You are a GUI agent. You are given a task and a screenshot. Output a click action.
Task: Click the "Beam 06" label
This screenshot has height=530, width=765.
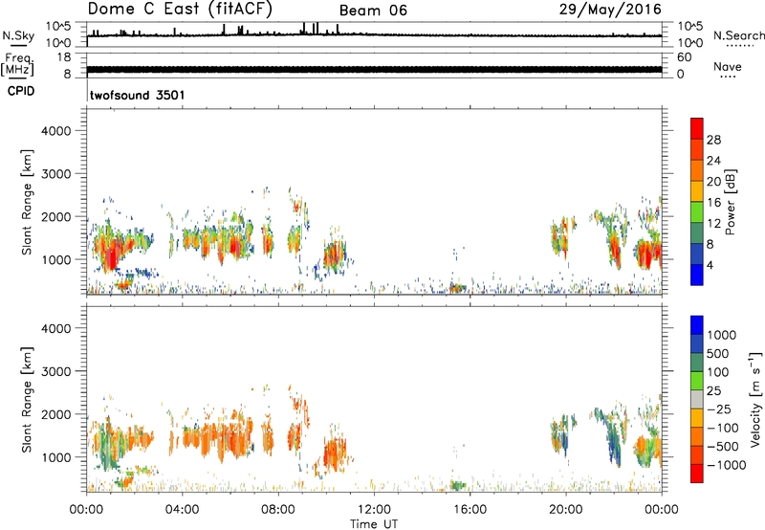pyautogui.click(x=373, y=11)
